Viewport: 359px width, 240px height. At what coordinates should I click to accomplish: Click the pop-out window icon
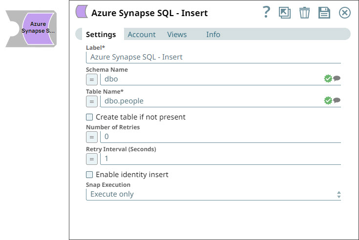pyautogui.click(x=285, y=12)
